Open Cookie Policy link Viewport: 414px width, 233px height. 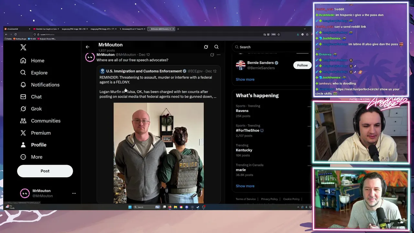(291, 199)
